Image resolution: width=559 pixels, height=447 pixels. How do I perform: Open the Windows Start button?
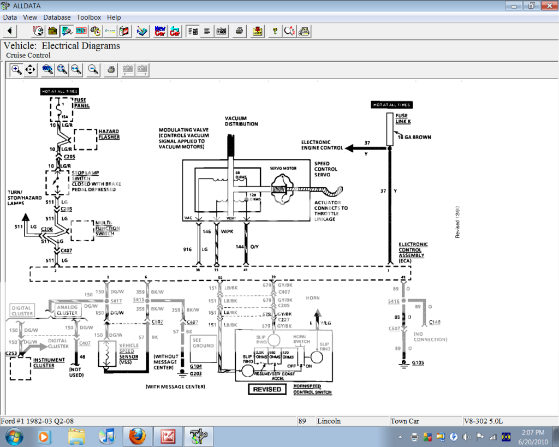tap(14, 436)
